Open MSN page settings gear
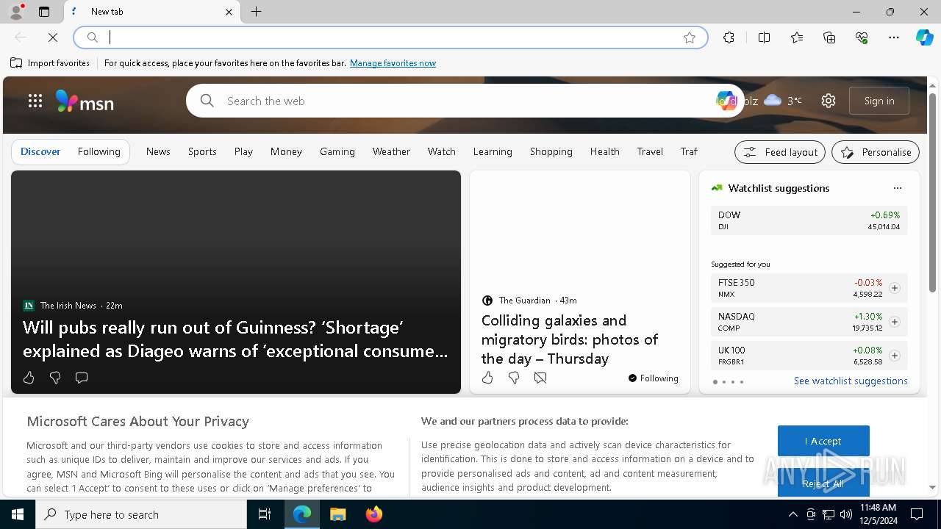Screen dimensions: 941x529 829,101
